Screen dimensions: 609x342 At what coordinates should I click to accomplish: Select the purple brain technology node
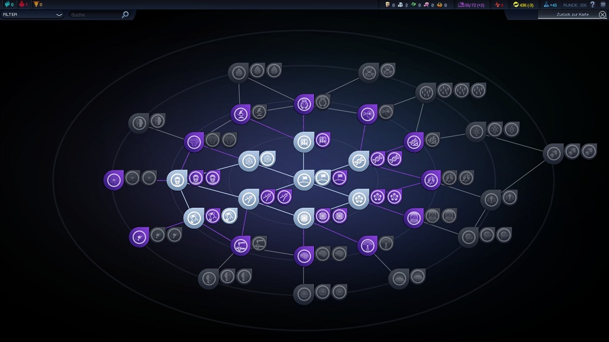[304, 255]
